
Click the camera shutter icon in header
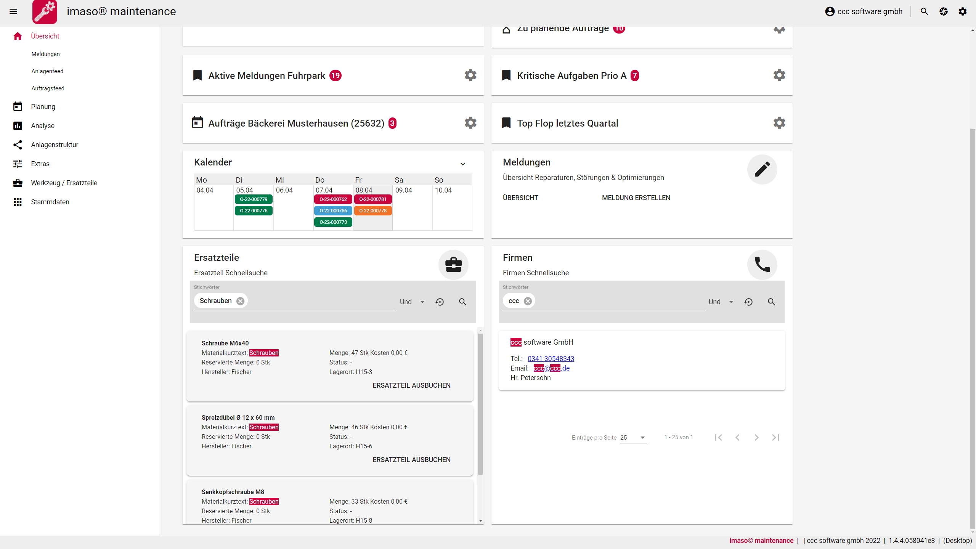[x=944, y=11]
